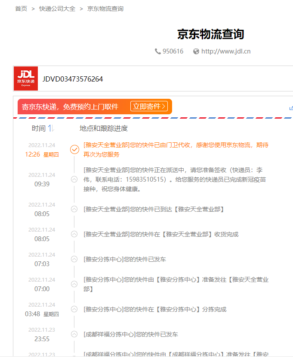Click the phone icon beside 950616
This screenshot has height=358, width=293.
coord(158,51)
